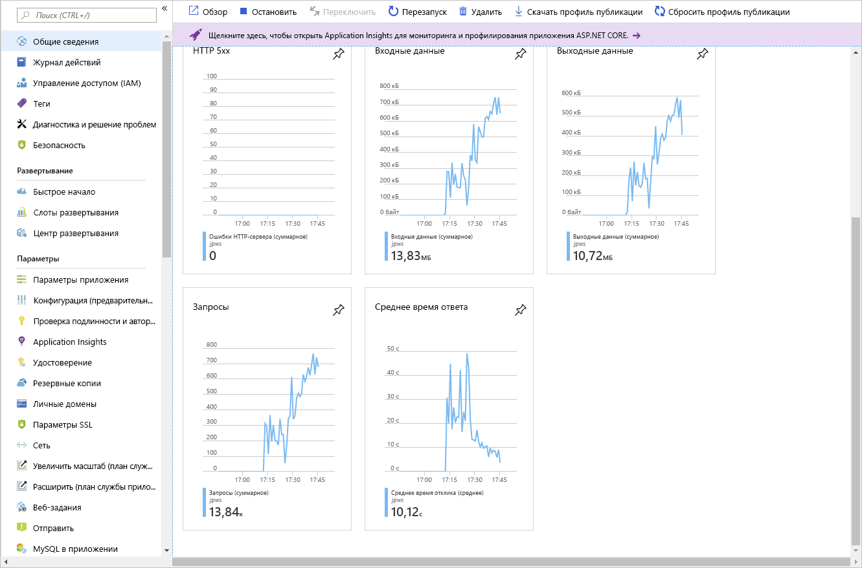Click the Сеть network icon
The image size is (862, 568).
click(21, 445)
